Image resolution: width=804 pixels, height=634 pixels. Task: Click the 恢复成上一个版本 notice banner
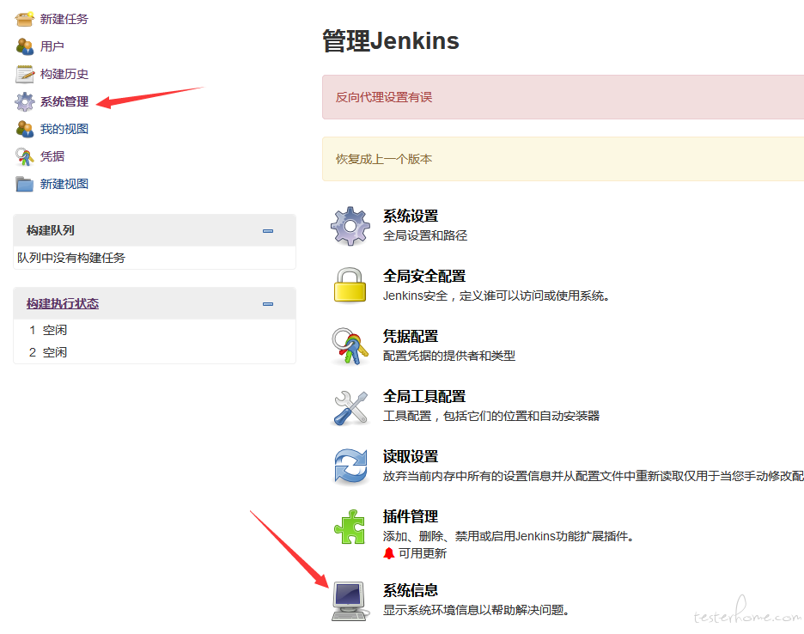point(563,159)
